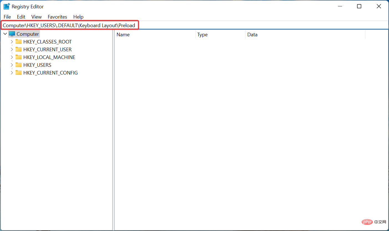The width and height of the screenshot is (389, 231).
Task: Select the HKEY_LOCAL_MACHINE label
Action: [49, 57]
